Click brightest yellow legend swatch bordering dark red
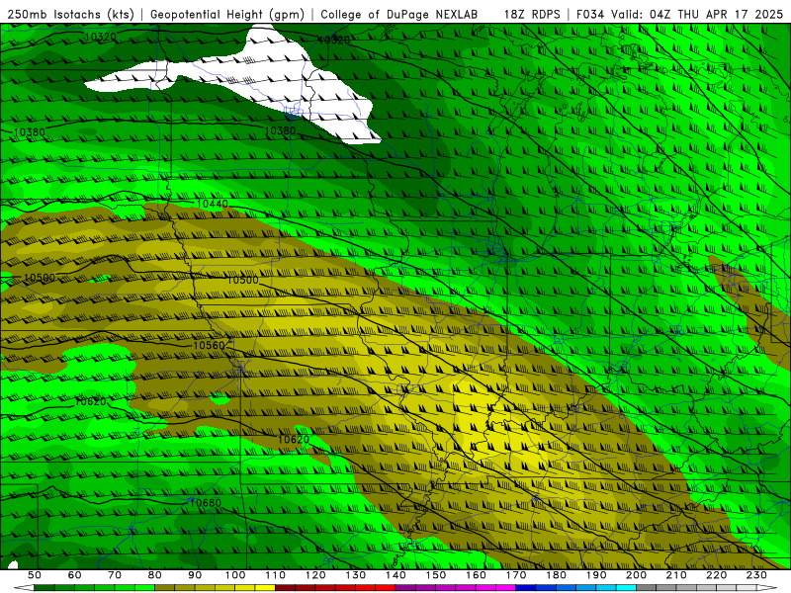 click(265, 588)
